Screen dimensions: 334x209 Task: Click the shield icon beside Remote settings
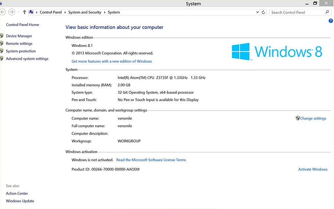click(1, 43)
